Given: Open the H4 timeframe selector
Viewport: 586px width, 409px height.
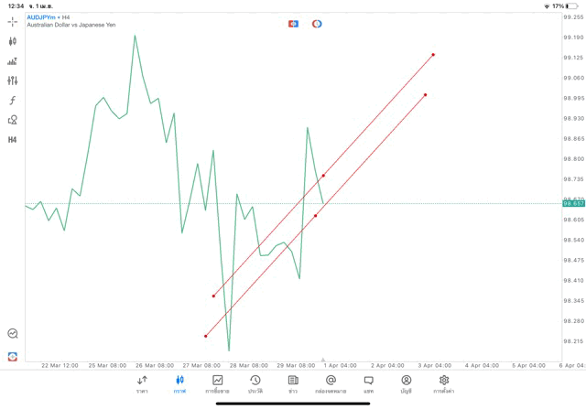Looking at the screenshot, I should 13,140.
